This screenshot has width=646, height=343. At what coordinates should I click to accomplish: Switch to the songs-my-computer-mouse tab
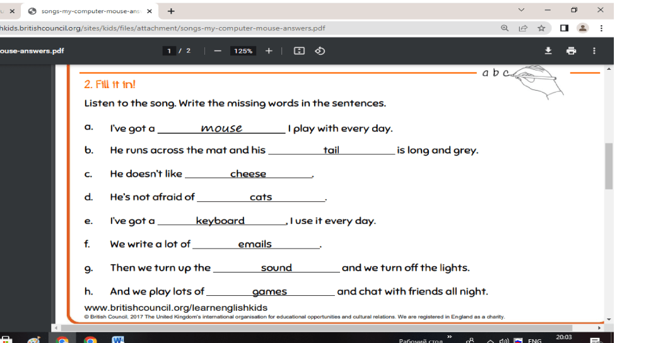click(x=88, y=11)
